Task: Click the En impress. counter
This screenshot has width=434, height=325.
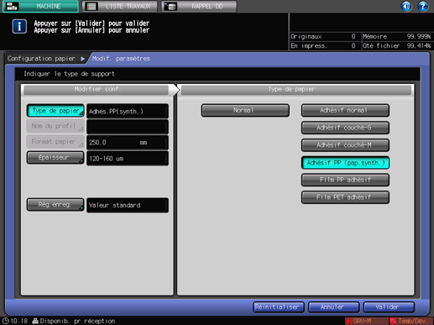Action: click(325, 45)
